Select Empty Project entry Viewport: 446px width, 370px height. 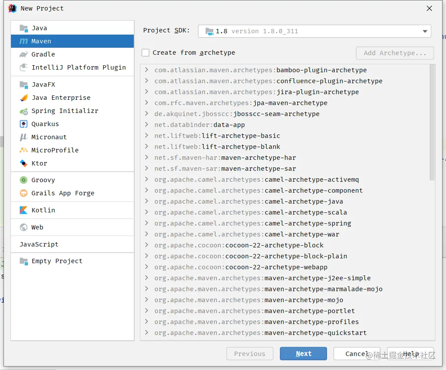(72, 261)
